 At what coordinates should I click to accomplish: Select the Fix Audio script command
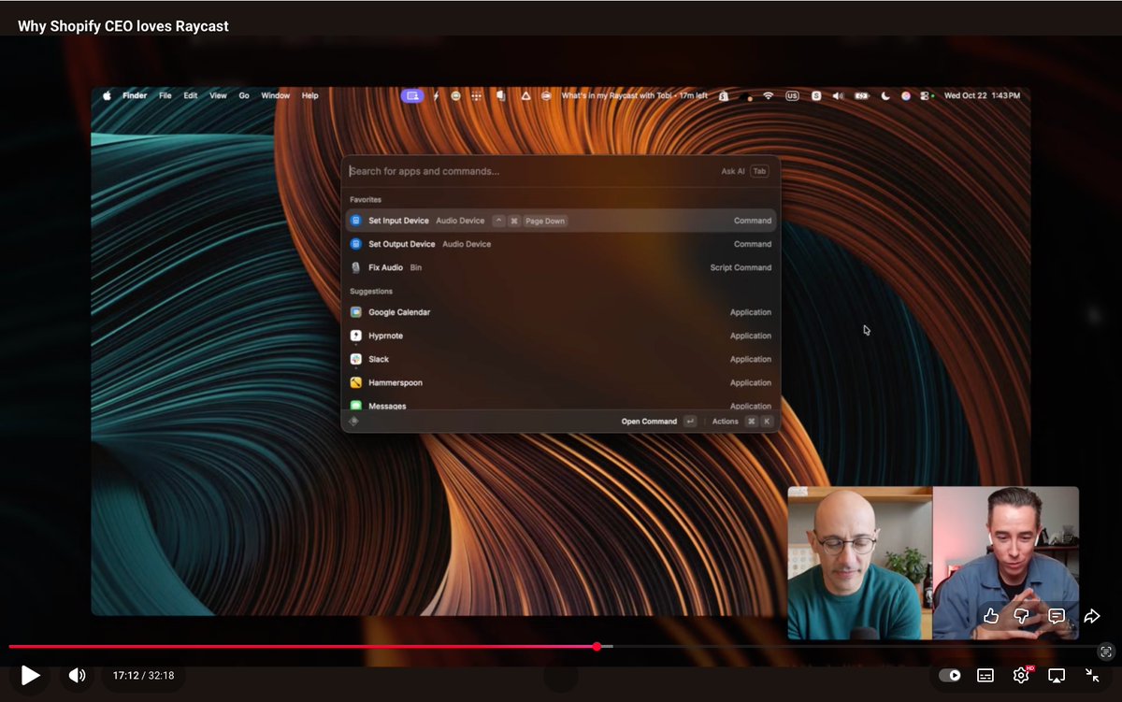[561, 267]
